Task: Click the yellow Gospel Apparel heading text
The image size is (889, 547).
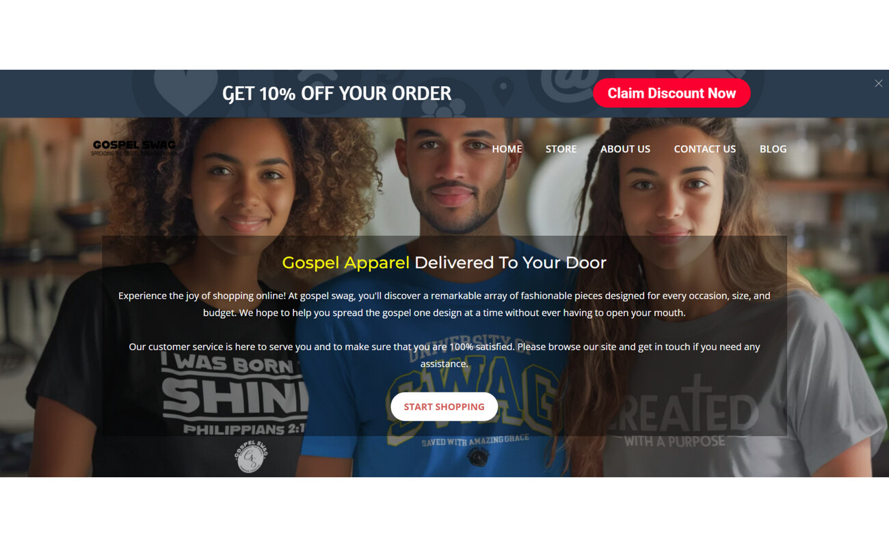Action: [345, 263]
